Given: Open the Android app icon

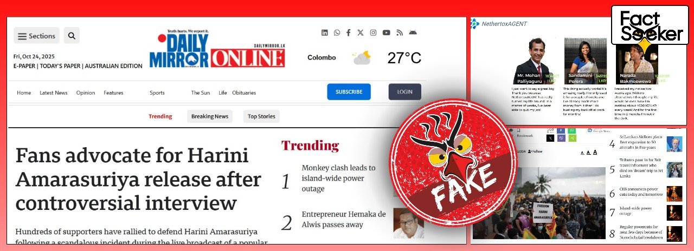Looking at the screenshot, I should (x=413, y=33).
